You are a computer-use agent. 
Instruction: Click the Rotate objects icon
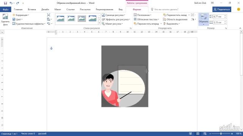pyautogui.click(x=193, y=19)
